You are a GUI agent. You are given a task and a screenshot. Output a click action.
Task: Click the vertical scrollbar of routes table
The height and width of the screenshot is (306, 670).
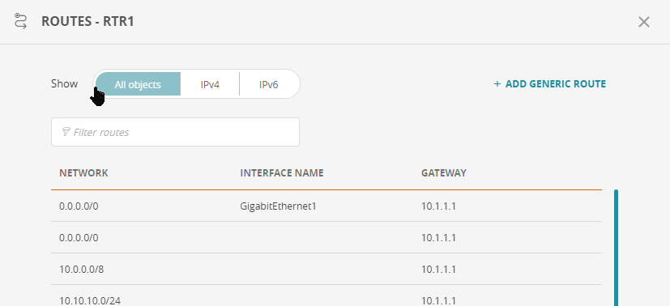click(x=616, y=248)
